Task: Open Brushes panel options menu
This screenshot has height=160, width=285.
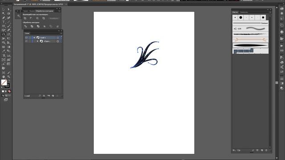Action: click(270, 12)
